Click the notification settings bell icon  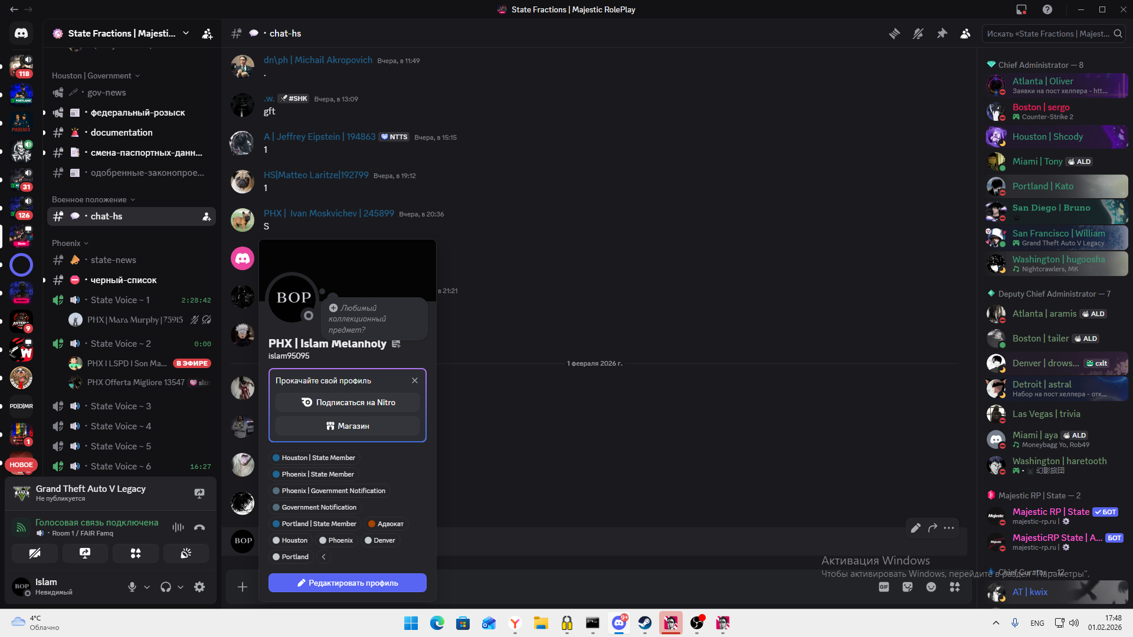918,34
